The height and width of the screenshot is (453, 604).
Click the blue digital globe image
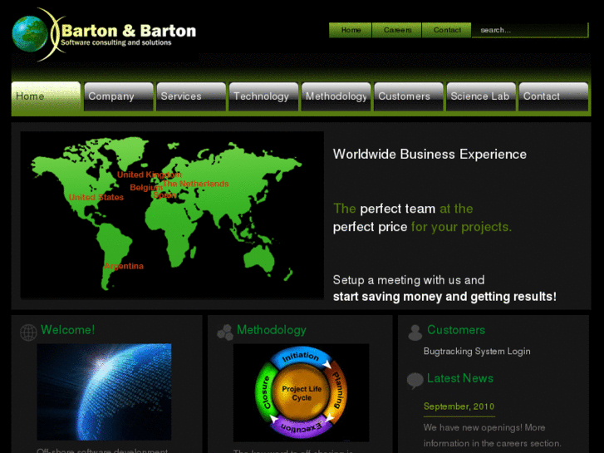click(104, 391)
